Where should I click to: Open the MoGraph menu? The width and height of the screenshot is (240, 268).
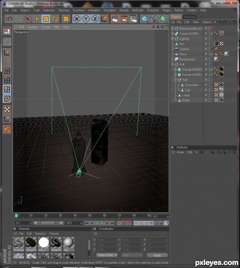pyautogui.click(x=138, y=10)
